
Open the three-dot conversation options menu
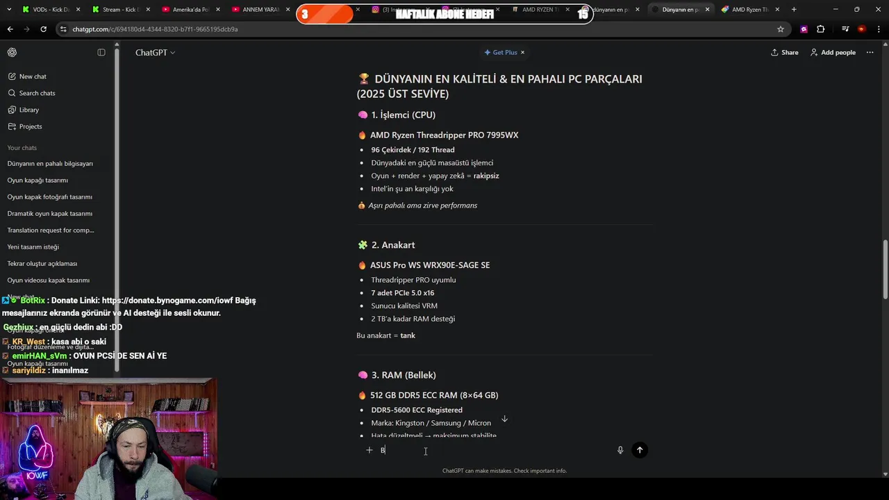tap(870, 52)
